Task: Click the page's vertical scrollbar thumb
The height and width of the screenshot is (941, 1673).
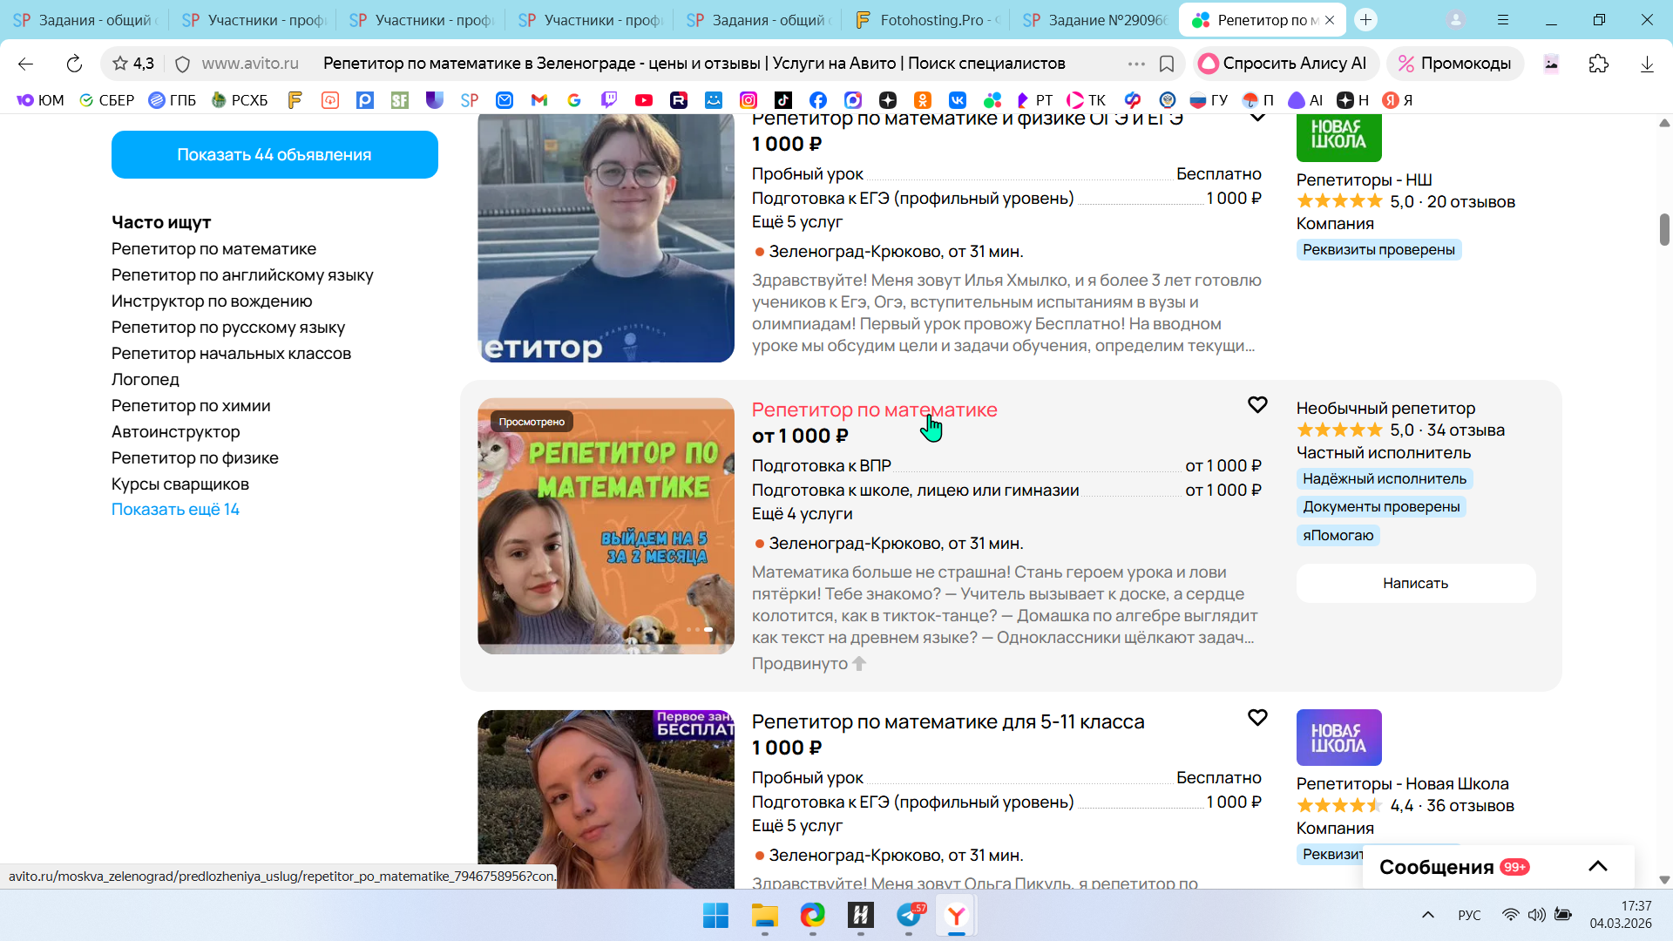Action: [x=1664, y=228]
